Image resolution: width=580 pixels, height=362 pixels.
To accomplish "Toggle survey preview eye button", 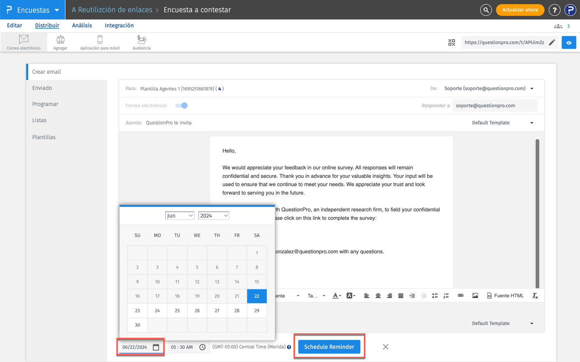I will (x=569, y=42).
